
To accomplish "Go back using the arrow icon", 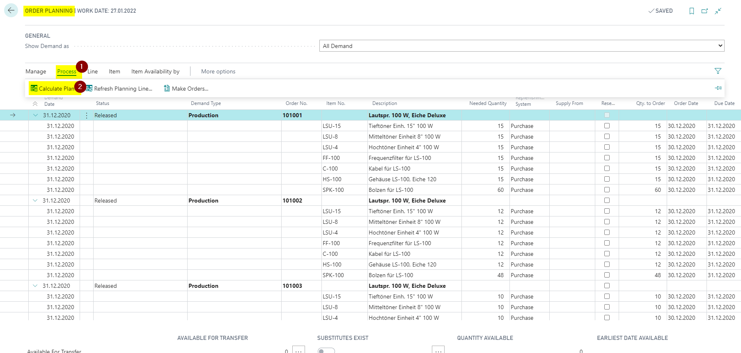I will tap(11, 11).
